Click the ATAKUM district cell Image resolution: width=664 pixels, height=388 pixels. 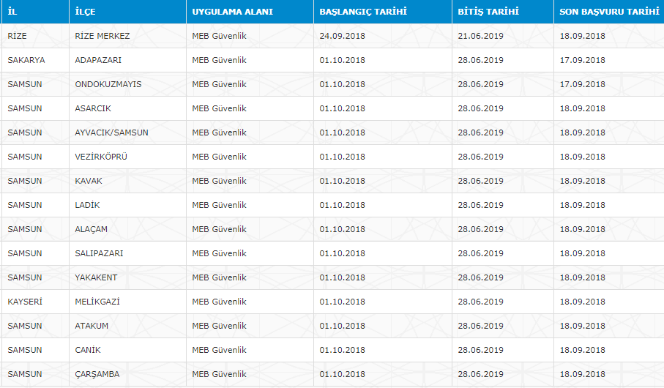[92, 326]
